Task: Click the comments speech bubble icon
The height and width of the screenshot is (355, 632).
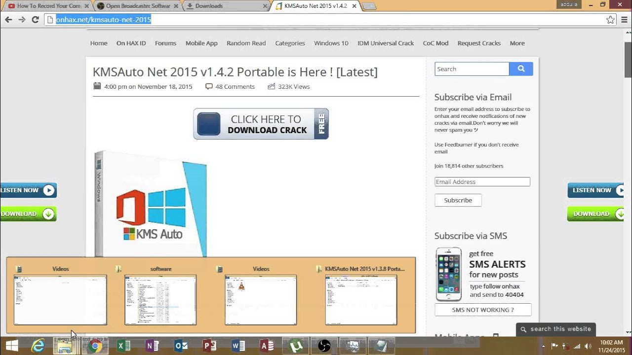Action: pyautogui.click(x=209, y=86)
